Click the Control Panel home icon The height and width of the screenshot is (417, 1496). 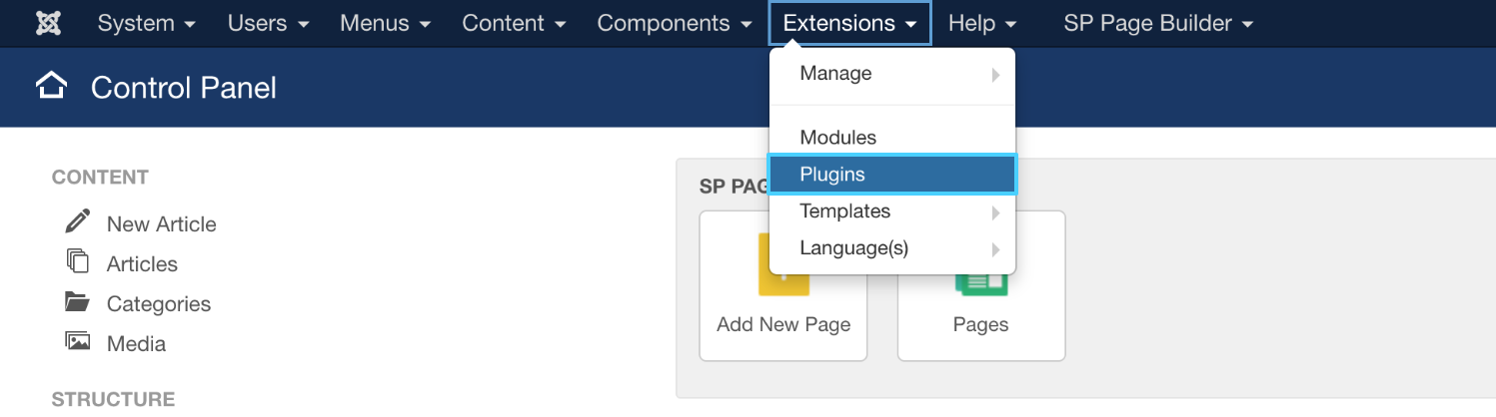51,87
